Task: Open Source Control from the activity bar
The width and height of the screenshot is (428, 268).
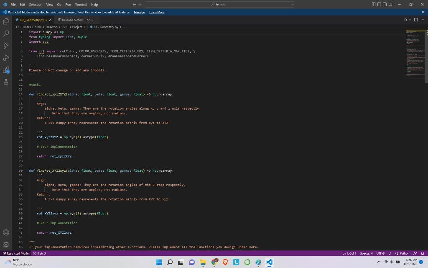Action: pyautogui.click(x=6, y=46)
